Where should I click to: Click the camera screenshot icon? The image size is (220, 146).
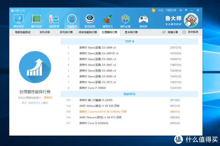point(184,32)
